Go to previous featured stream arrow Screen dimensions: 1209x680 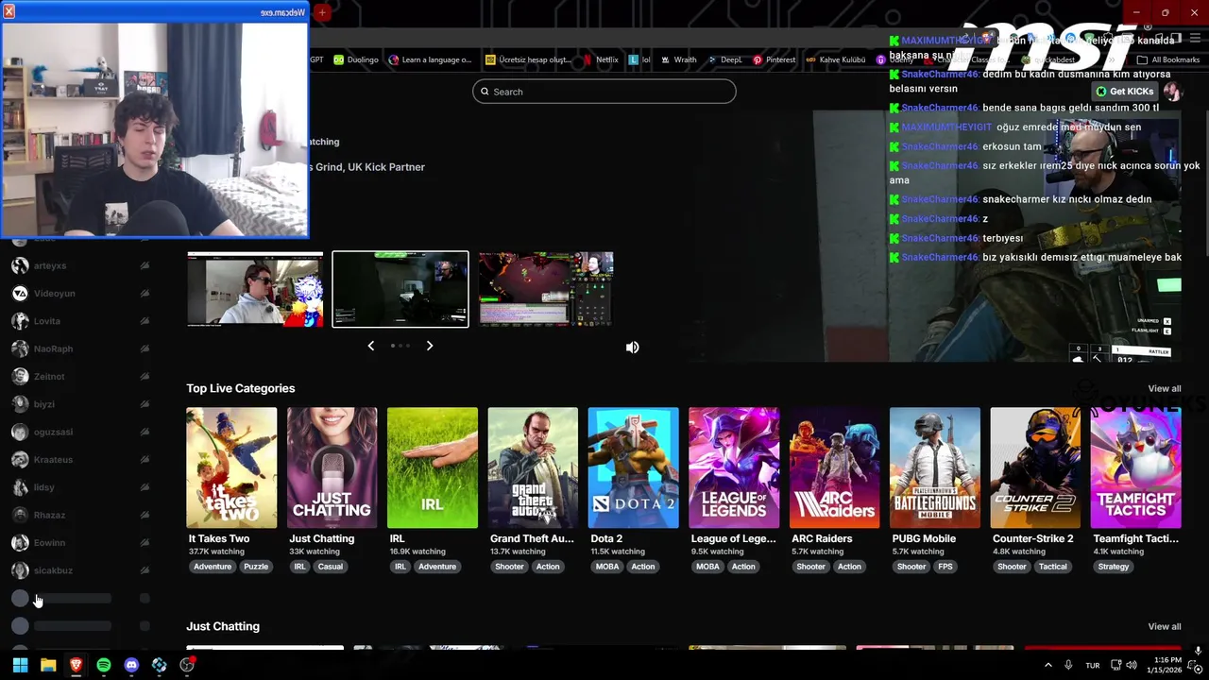pos(370,346)
